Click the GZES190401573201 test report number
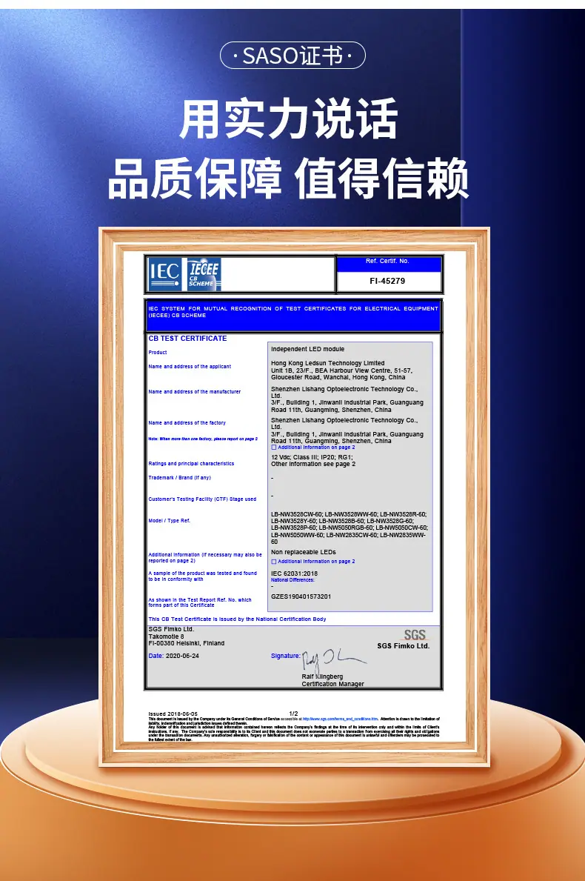The width and height of the screenshot is (585, 881). [301, 596]
